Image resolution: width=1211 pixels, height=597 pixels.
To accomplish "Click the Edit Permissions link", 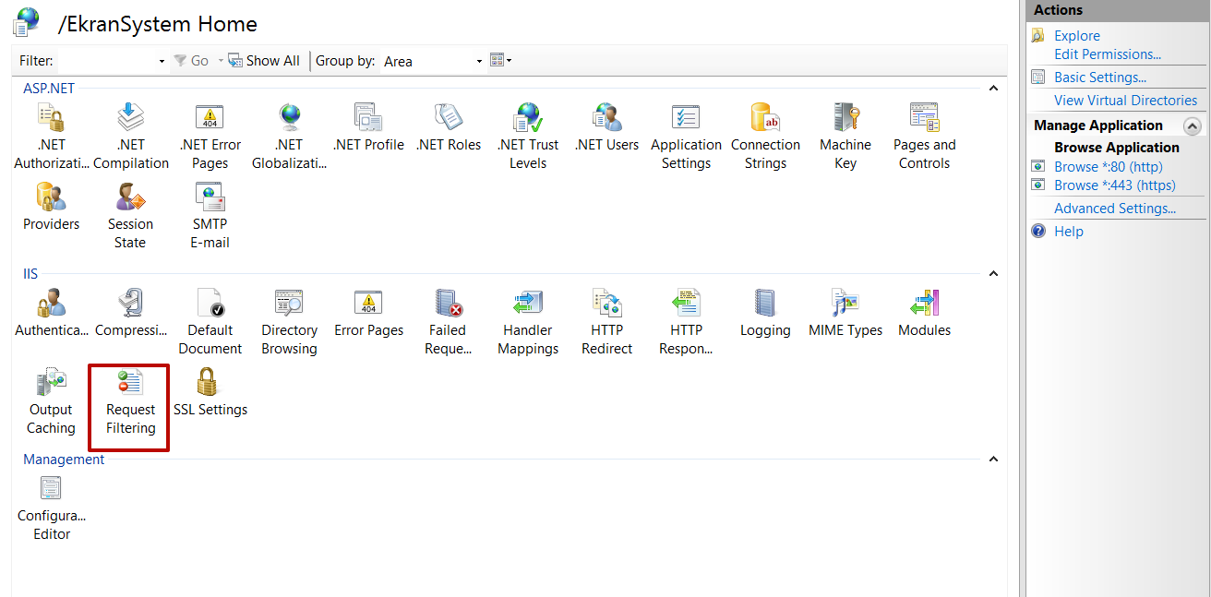I will point(1107,54).
